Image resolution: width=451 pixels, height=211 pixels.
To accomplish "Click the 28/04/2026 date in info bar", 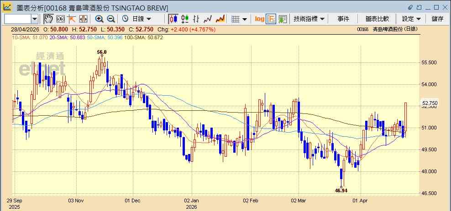I will (25, 29).
